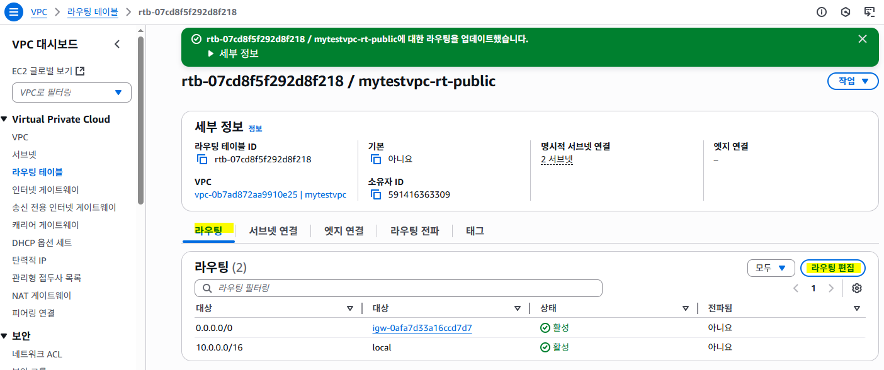This screenshot has width=884, height=370.
Task: Open 라우팅 테이블 in the sidebar
Action: click(x=37, y=172)
